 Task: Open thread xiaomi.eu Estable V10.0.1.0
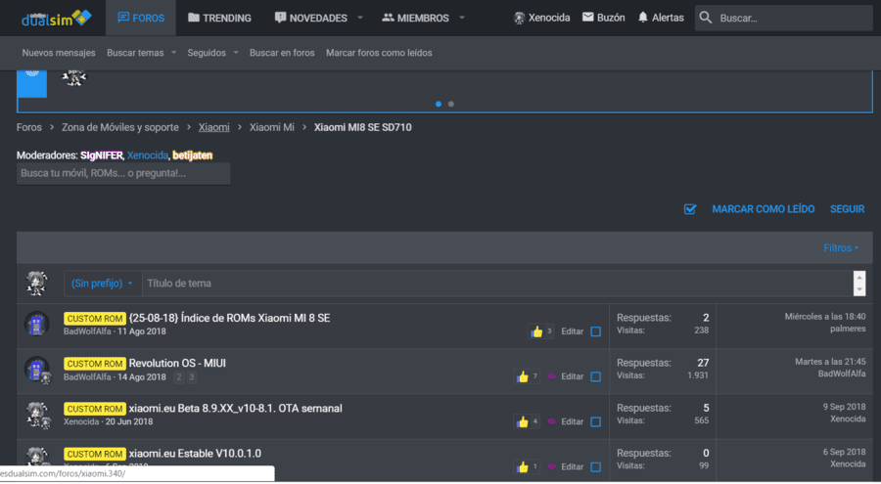coord(195,454)
